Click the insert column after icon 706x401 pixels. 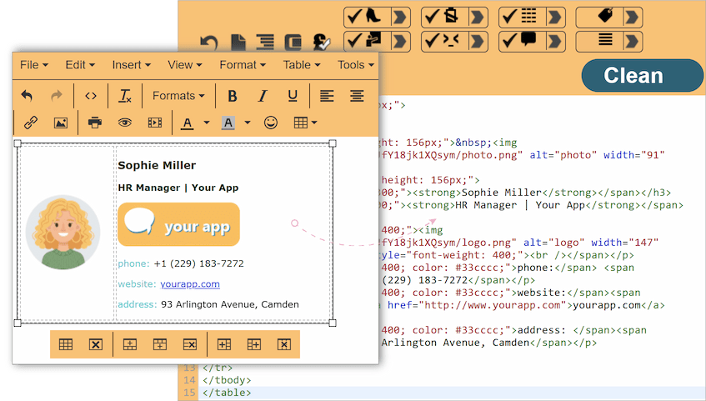[254, 344]
